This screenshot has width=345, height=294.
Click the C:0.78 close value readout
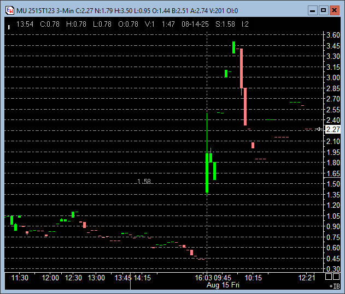(x=50, y=24)
